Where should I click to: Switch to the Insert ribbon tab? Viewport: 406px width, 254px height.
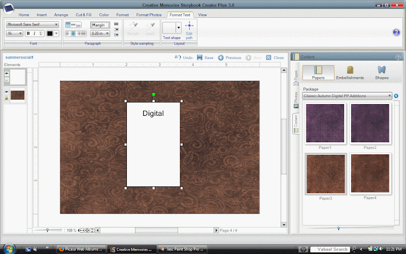(42, 15)
